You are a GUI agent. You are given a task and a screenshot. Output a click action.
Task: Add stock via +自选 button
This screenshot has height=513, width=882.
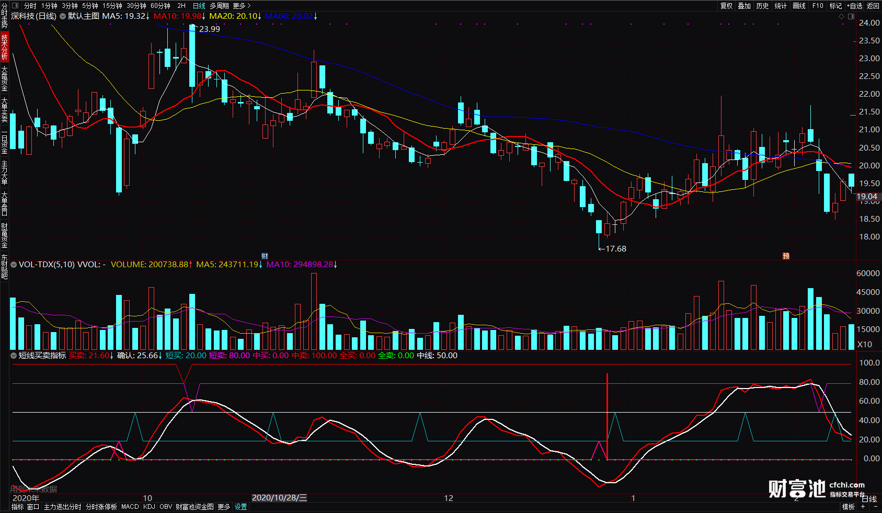click(855, 6)
